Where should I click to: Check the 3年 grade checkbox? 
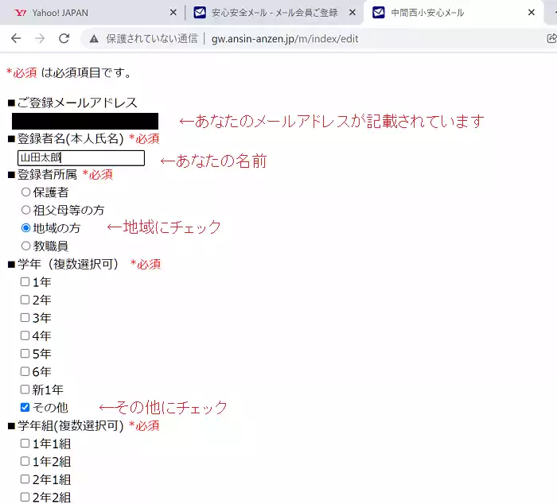(25, 317)
